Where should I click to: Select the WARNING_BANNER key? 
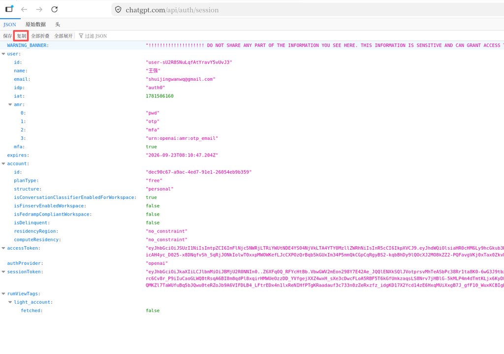(28, 45)
